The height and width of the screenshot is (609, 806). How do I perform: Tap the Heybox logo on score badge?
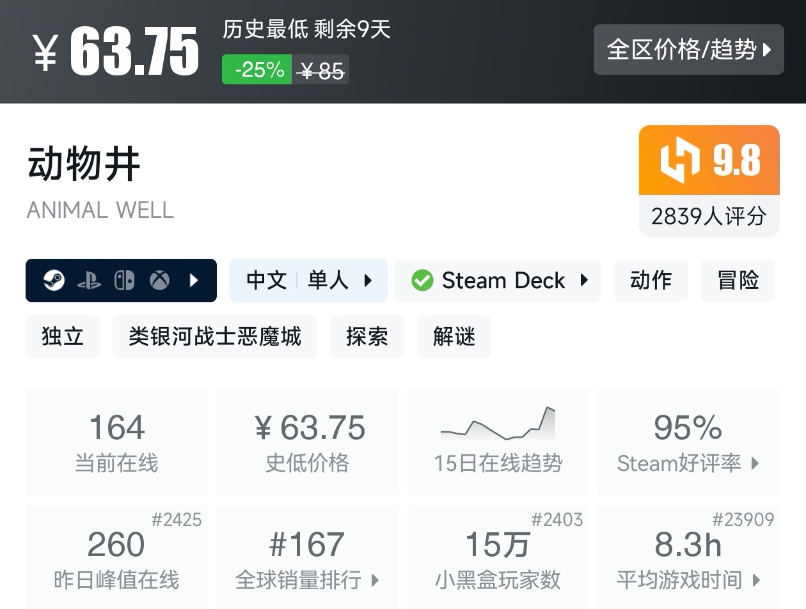pyautogui.click(x=679, y=160)
